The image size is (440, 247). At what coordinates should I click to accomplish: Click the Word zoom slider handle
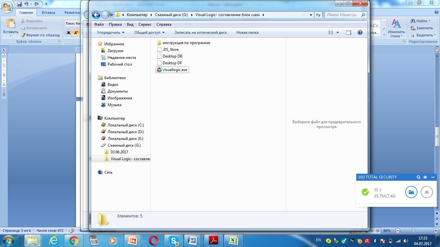(413, 231)
